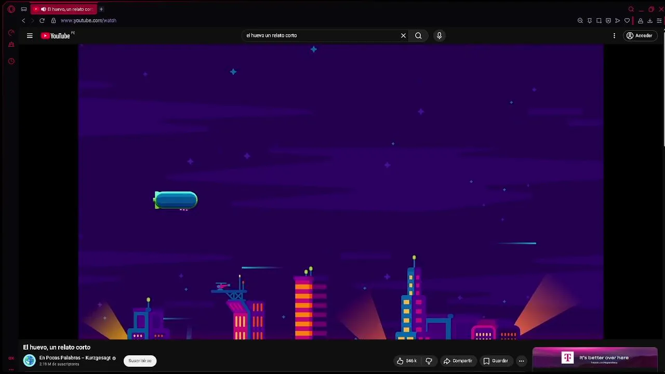Viewport: 665px width, 374px height.
Task: Open Easy setup sliders icon
Action: pyautogui.click(x=659, y=21)
